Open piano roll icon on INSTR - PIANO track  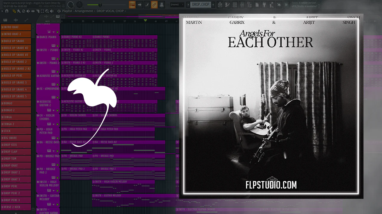pos(53,58)
